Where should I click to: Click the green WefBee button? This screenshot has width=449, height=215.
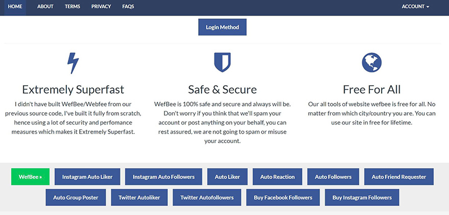(x=30, y=177)
